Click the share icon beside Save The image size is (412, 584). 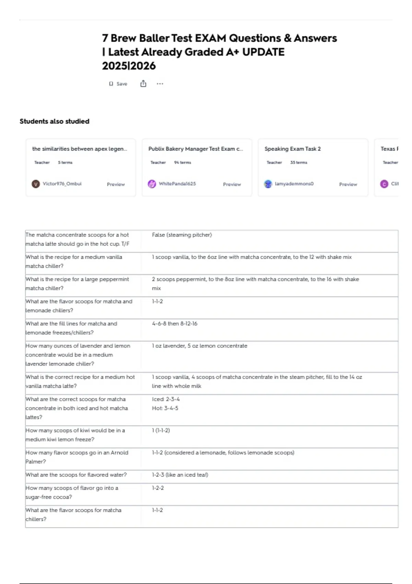point(143,83)
